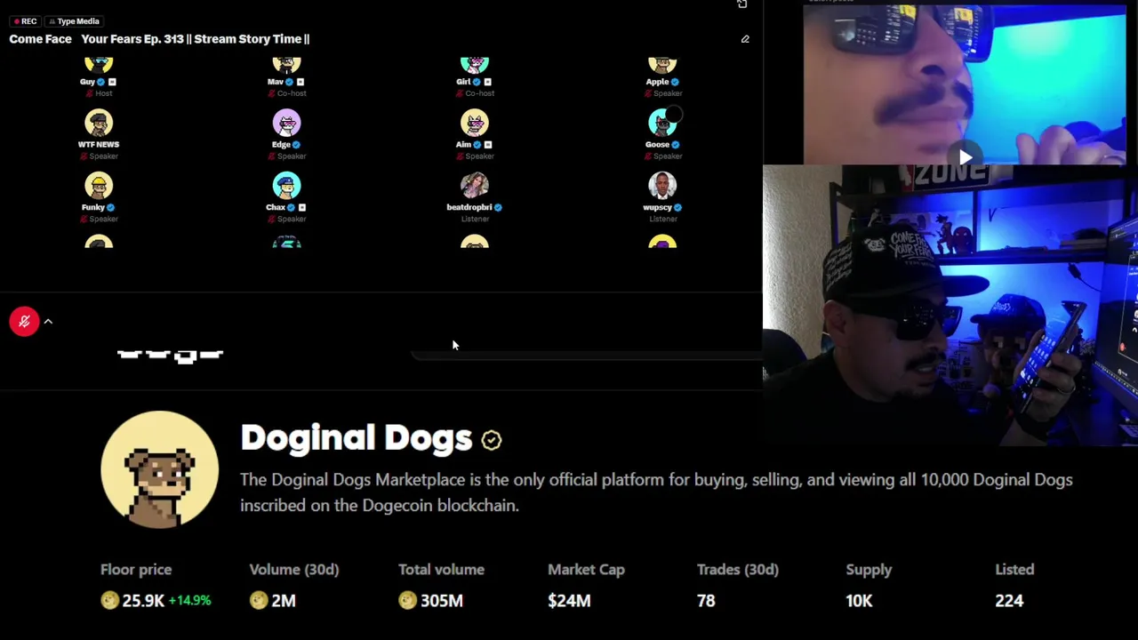The height and width of the screenshot is (640, 1138).
Task: Open wupscy listener profile picture
Action: click(662, 186)
